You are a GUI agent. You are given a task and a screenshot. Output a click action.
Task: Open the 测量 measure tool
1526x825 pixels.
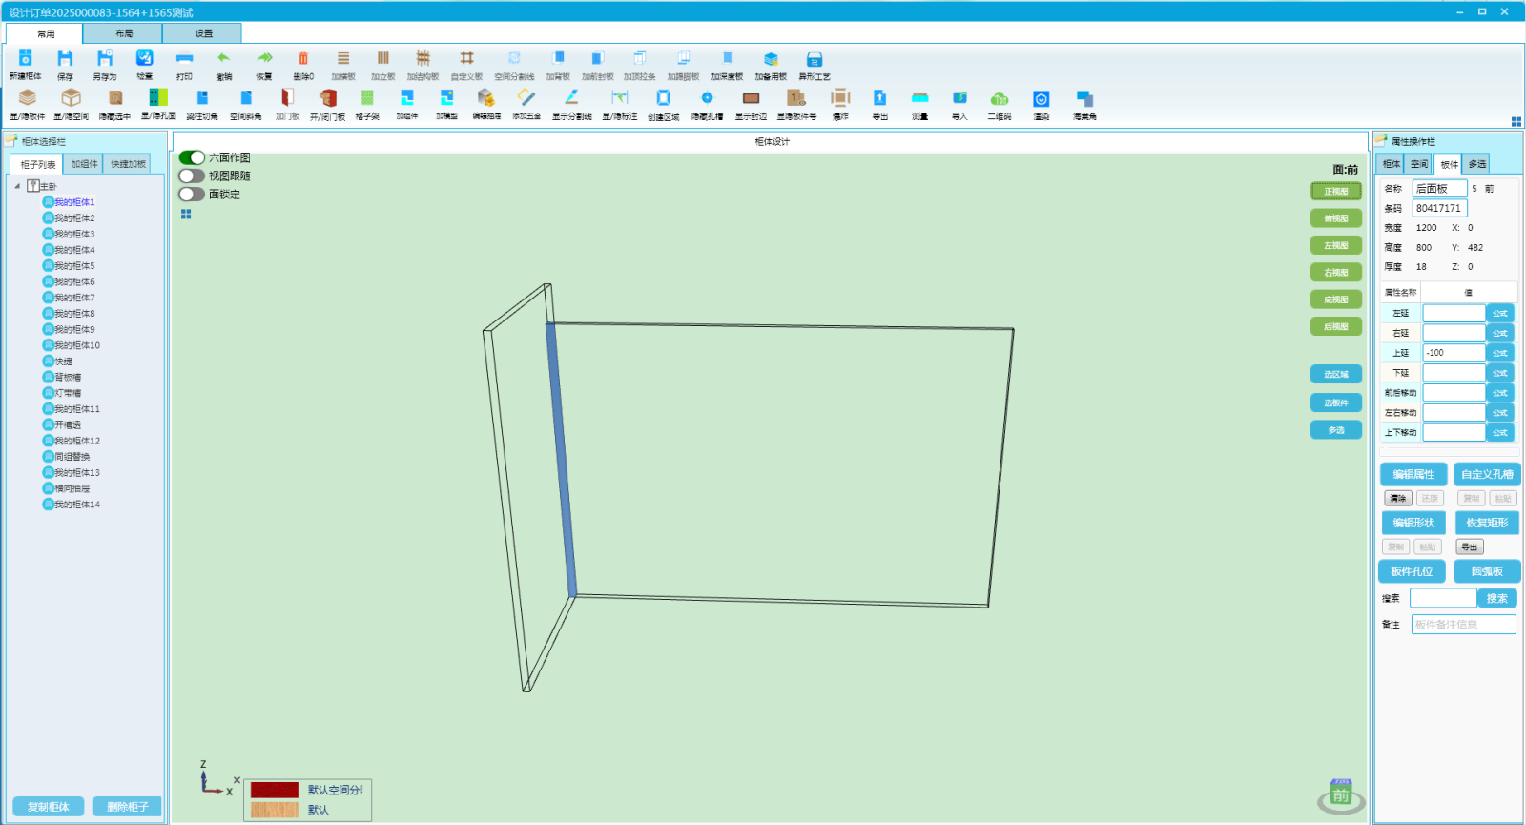pos(919,98)
